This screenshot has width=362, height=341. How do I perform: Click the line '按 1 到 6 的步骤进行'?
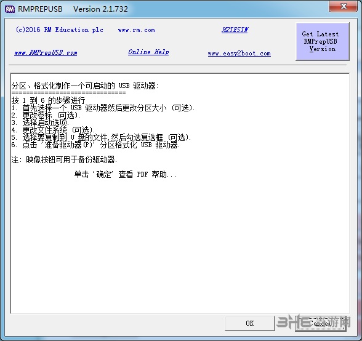point(49,100)
